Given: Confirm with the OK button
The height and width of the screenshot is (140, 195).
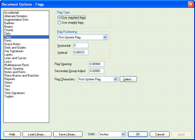Looking at the screenshot, I should point(138,134).
